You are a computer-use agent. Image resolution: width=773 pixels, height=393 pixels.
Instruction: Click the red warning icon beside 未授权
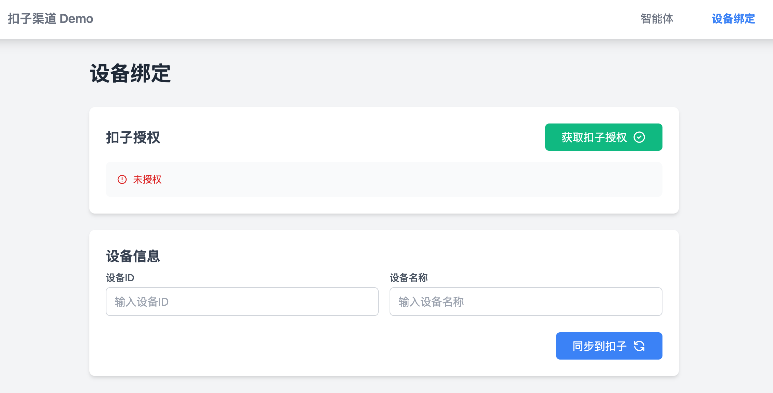pos(122,179)
